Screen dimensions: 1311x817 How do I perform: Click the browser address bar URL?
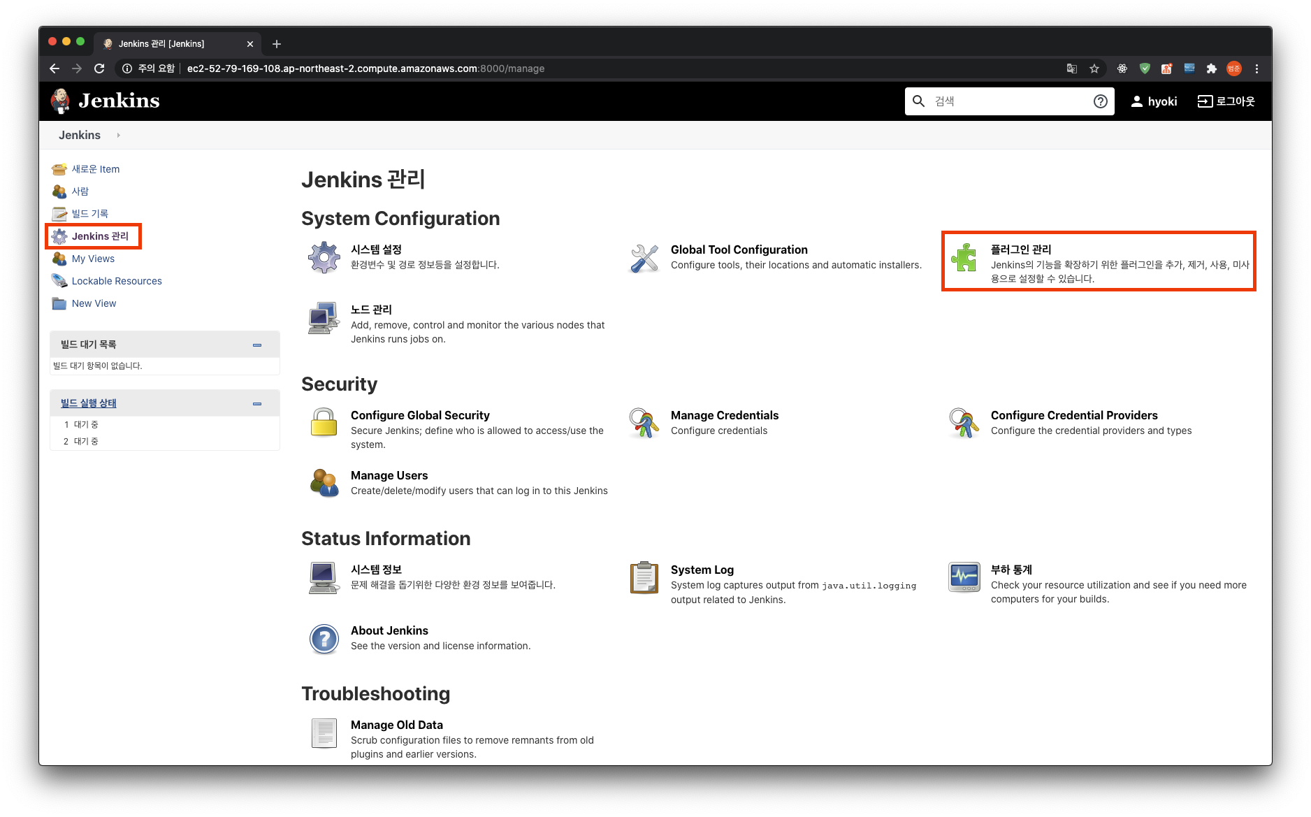(365, 68)
